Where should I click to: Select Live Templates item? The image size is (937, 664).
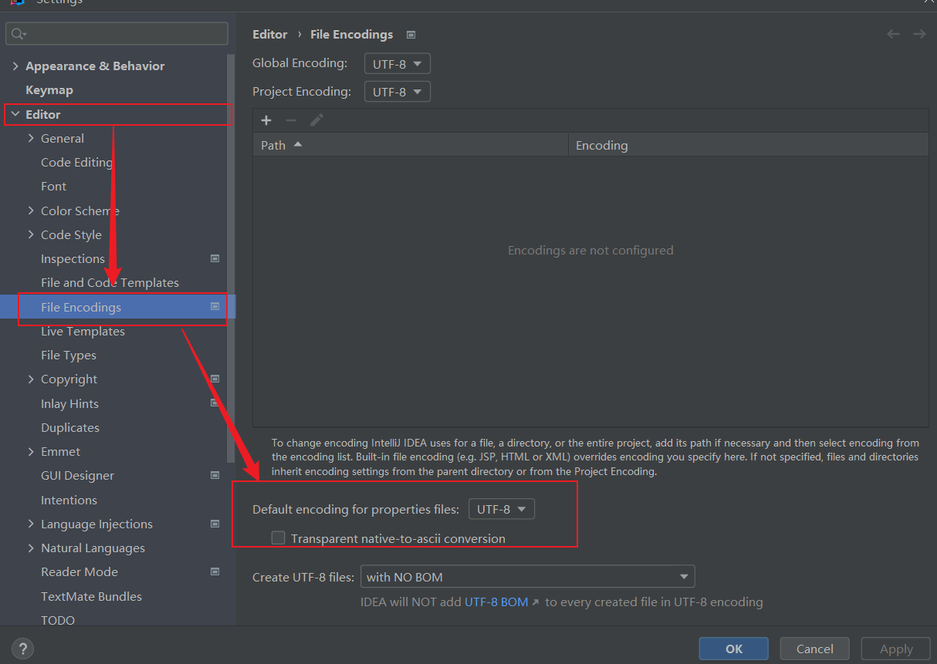pos(83,331)
